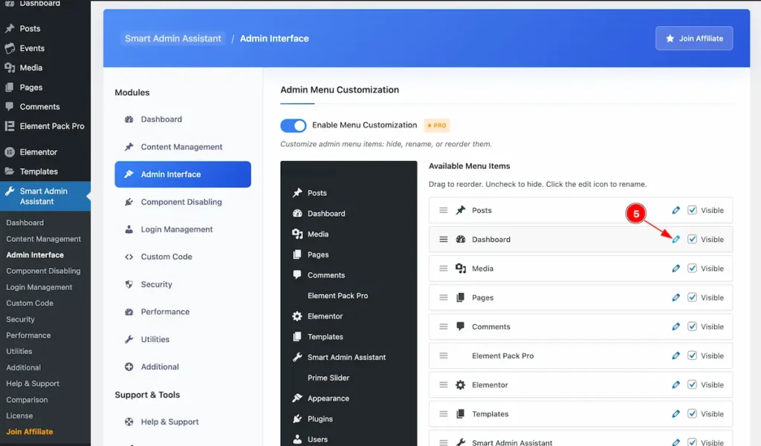Screen dimensions: 761x446
Task: Click the drag handle on Comments row
Action: 443,327
